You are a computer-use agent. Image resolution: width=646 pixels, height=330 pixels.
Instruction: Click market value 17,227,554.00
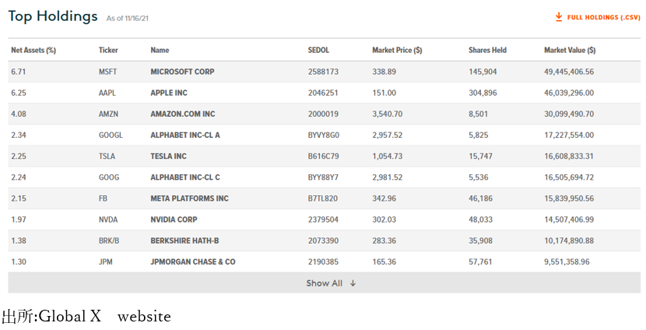tap(569, 135)
